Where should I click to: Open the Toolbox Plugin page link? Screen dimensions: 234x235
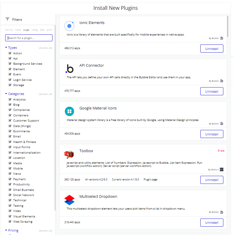pyautogui.click(x=150, y=180)
